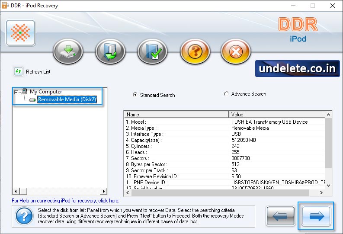Click the '3887730' value

pos(240,158)
